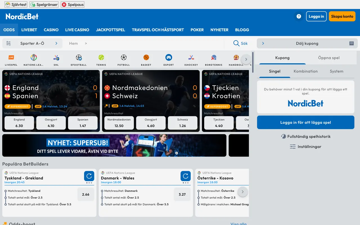Select Kombination bet type tab
Image resolution: width=360 pixels, height=225 pixels.
(305, 71)
